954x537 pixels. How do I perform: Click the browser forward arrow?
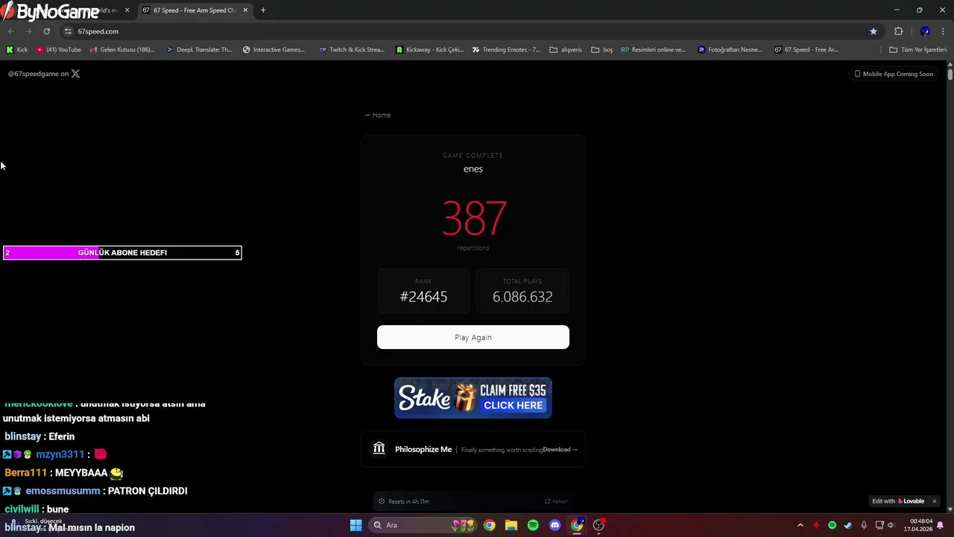click(28, 31)
